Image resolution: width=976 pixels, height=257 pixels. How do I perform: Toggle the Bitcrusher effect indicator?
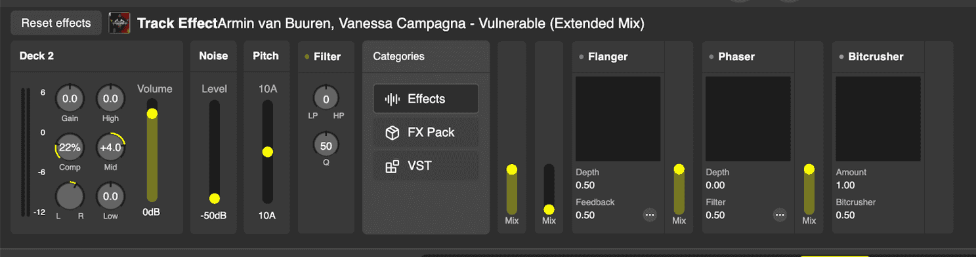click(841, 57)
